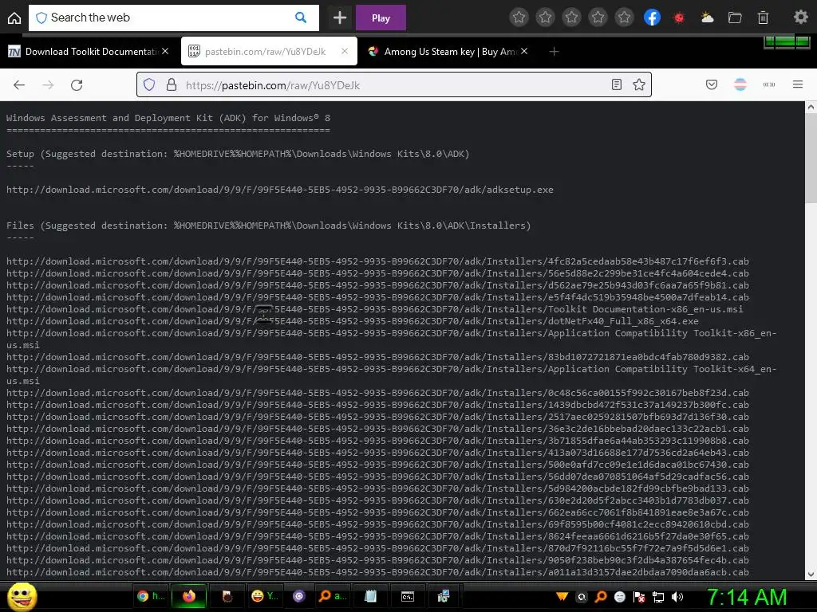Close the Download Toolkit Documentation tab
Image resolution: width=817 pixels, height=612 pixels.
pyautogui.click(x=164, y=51)
